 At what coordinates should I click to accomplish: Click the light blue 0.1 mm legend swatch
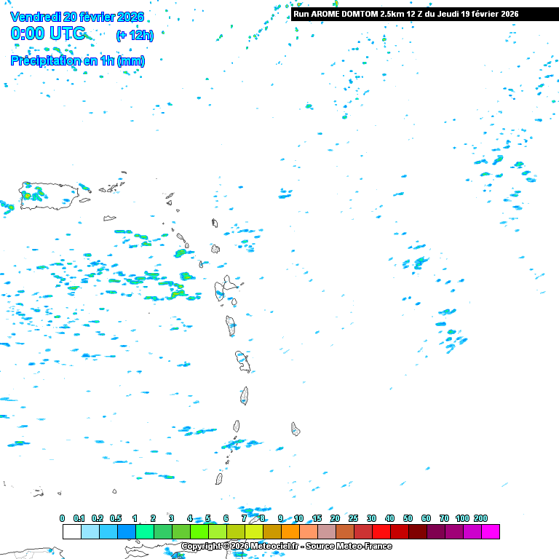click(90, 531)
